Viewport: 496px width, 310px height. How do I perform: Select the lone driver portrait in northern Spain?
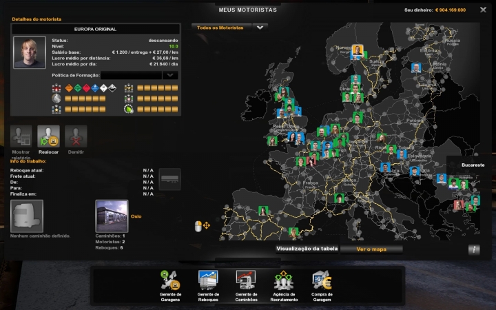pos(263,210)
